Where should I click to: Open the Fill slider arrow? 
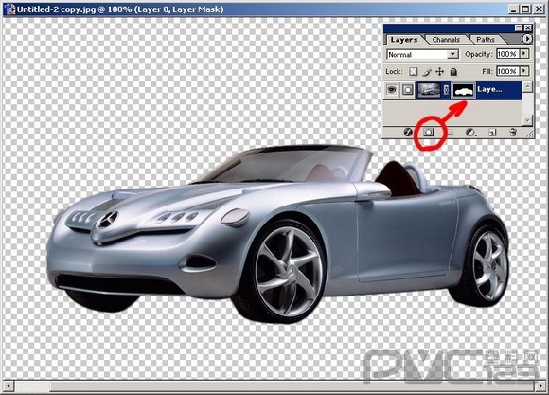tap(524, 71)
